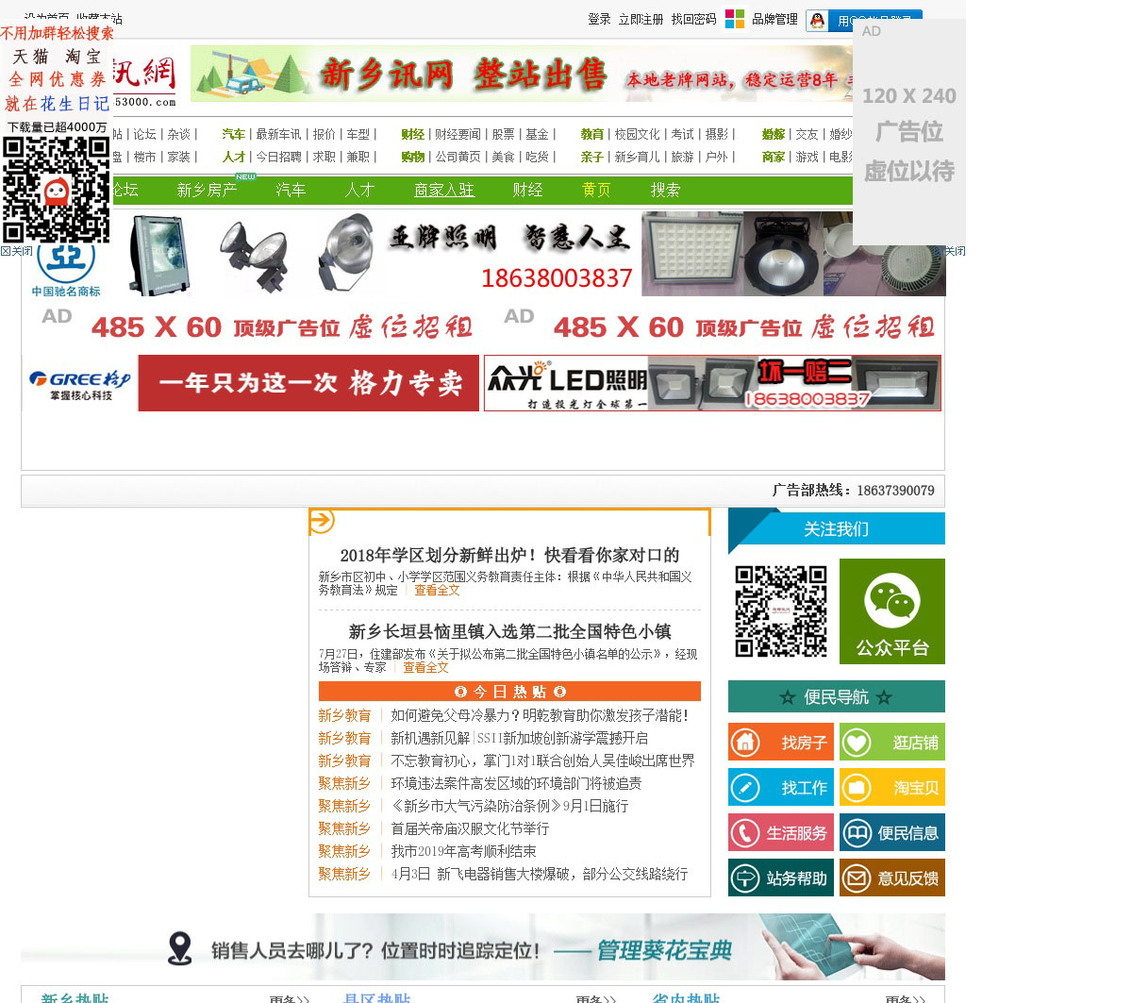This screenshot has height=1003, width=1132.
Task: Click the 众光 LED照明 banner ad
Action: (712, 383)
